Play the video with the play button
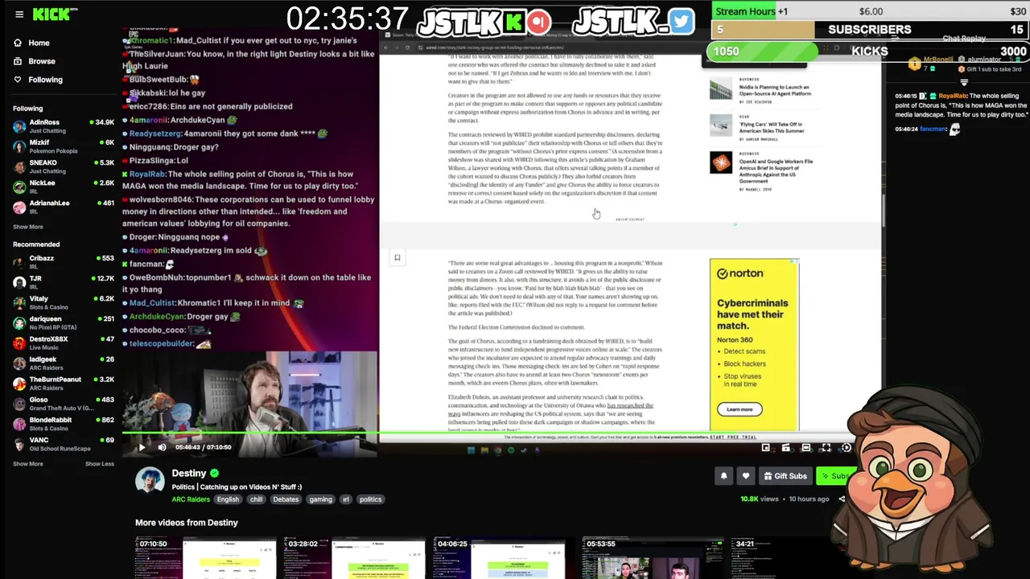Viewport: 1030px width, 579px height. [142, 447]
